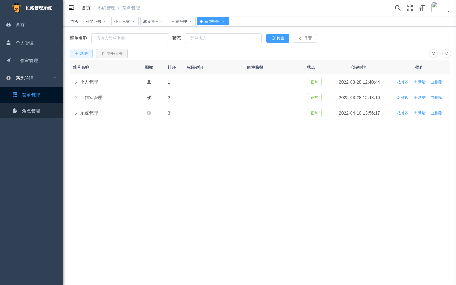Viewport: 456px width, 285px height.
Task: Click the user icon in 个人管理 row
Action: (x=149, y=82)
